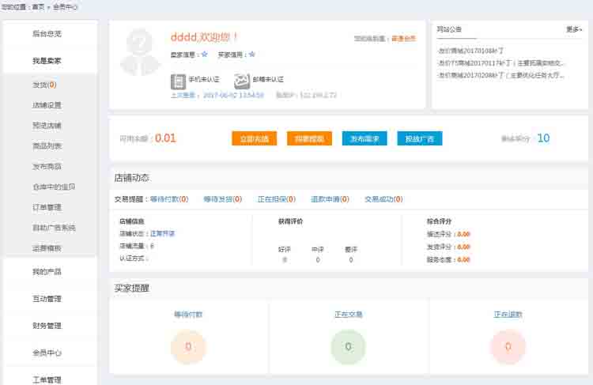
Task: Click the user avatar placeholder image
Action: coord(140,52)
